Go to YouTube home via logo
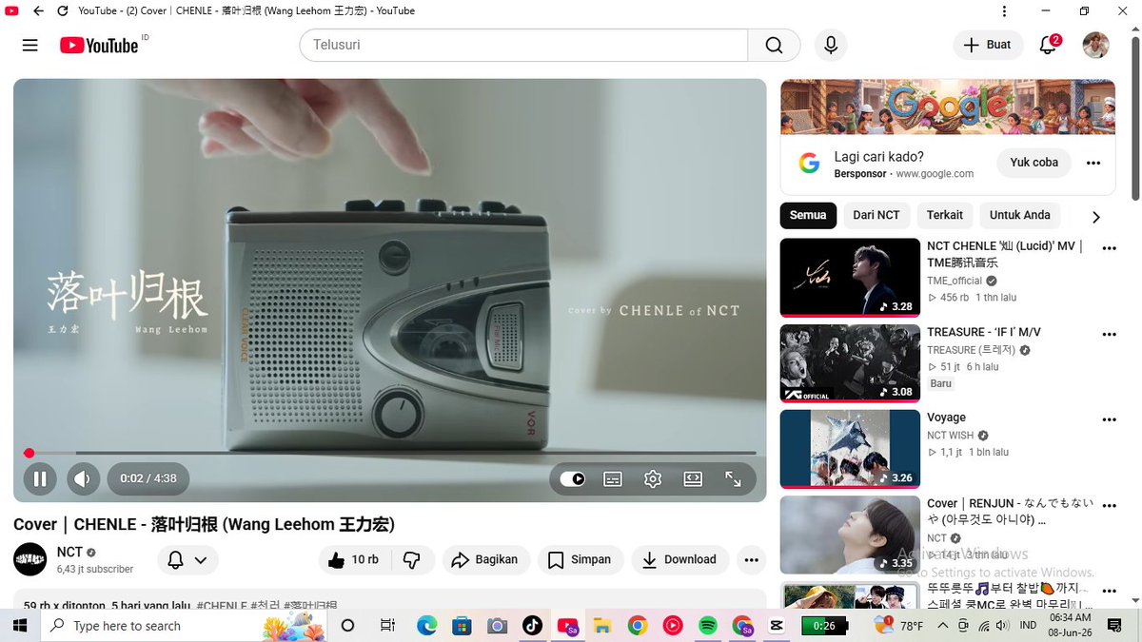Viewport: 1142px width, 642px height. tap(99, 46)
